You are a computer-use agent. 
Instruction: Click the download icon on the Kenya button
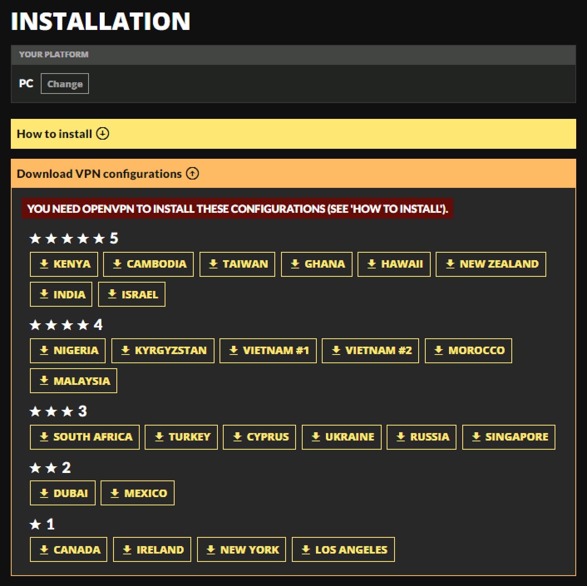coord(44,263)
